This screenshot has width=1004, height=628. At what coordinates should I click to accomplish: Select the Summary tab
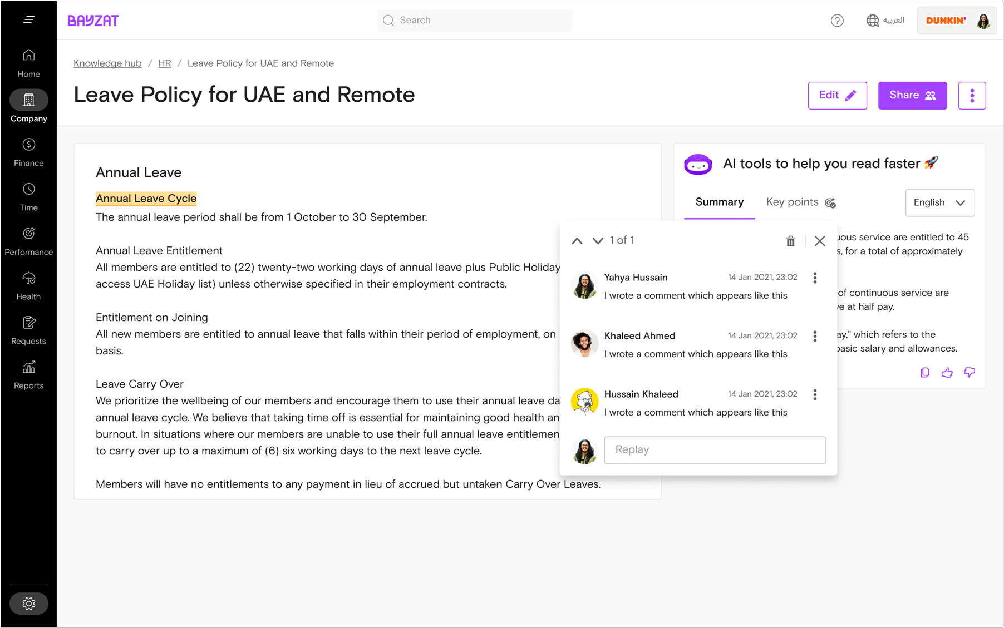(719, 202)
